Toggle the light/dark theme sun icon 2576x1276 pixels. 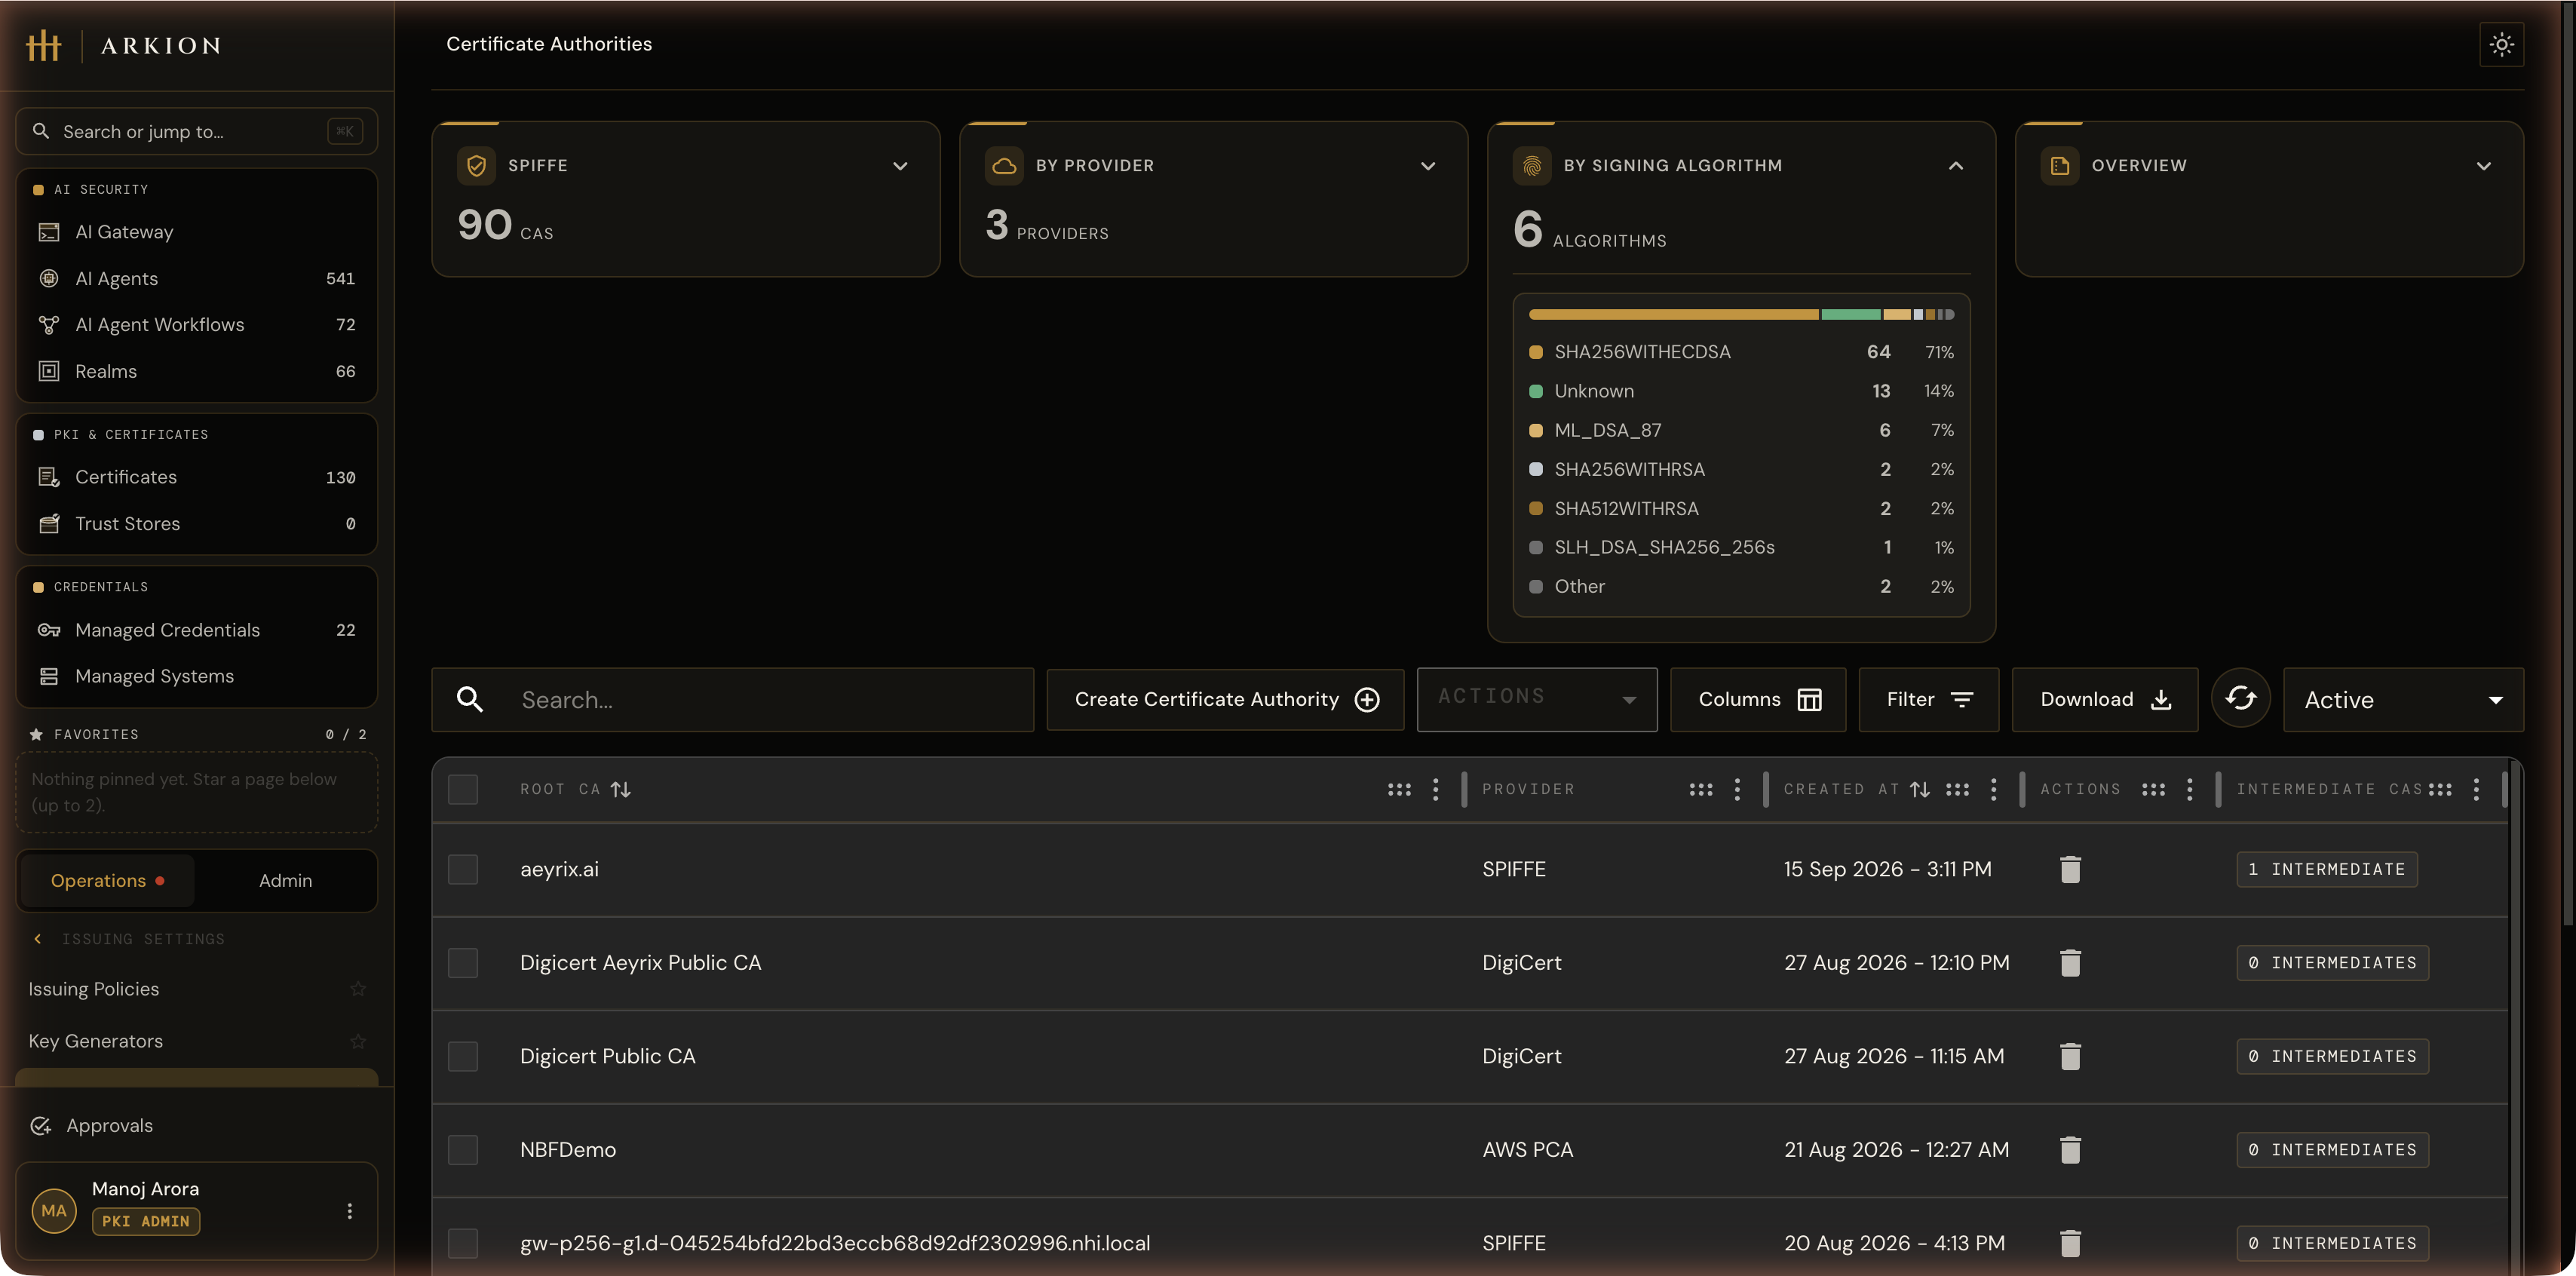[2501, 44]
